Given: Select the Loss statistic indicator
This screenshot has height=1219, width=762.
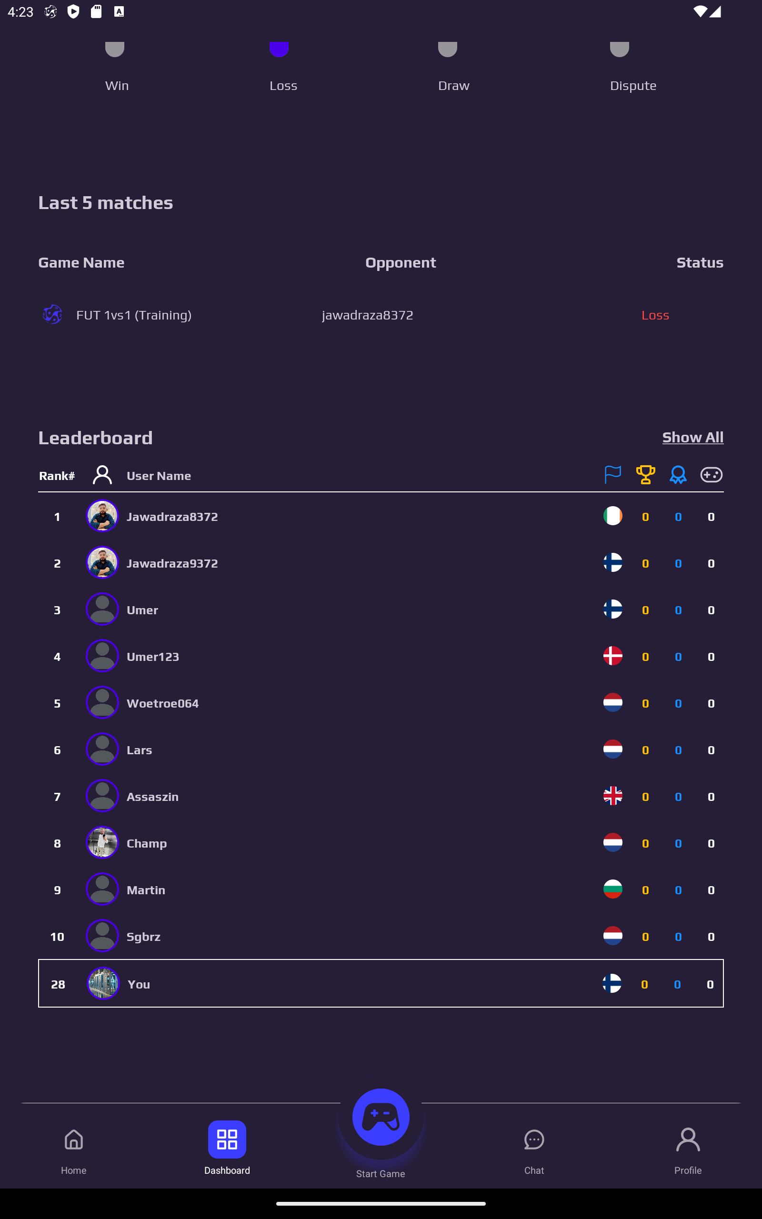Looking at the screenshot, I should click(x=279, y=50).
